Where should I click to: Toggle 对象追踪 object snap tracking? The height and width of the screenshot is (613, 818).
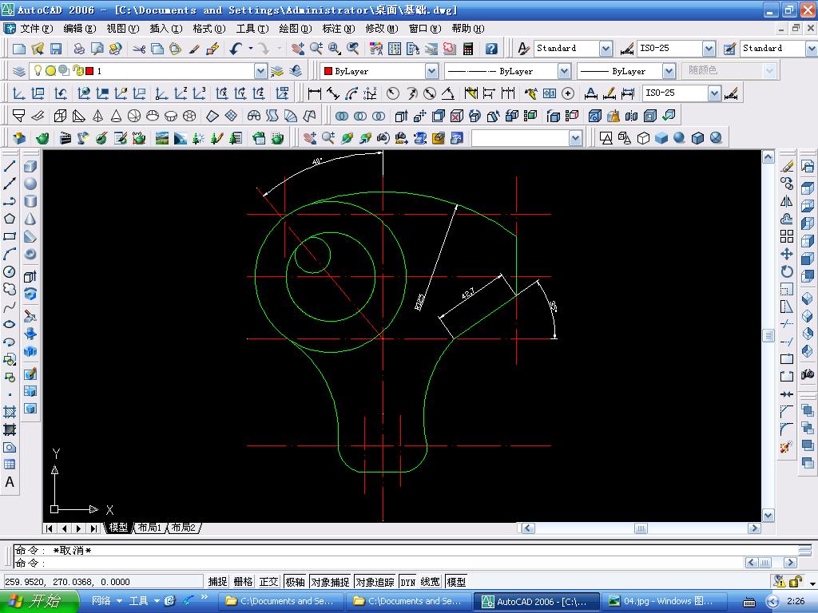pyautogui.click(x=375, y=582)
